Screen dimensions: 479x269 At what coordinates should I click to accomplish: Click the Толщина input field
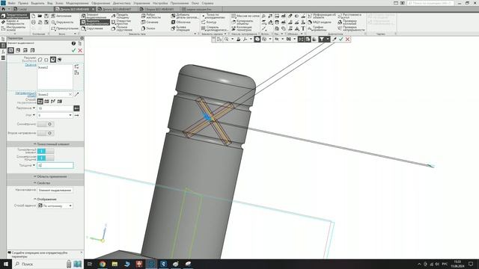tap(55, 165)
